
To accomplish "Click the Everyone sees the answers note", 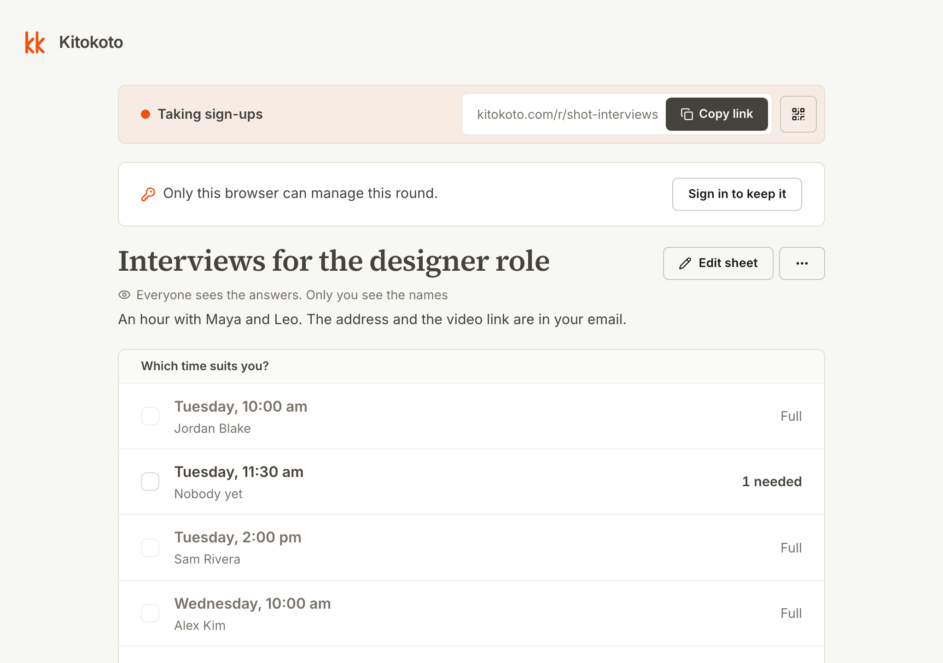I will tap(292, 295).
